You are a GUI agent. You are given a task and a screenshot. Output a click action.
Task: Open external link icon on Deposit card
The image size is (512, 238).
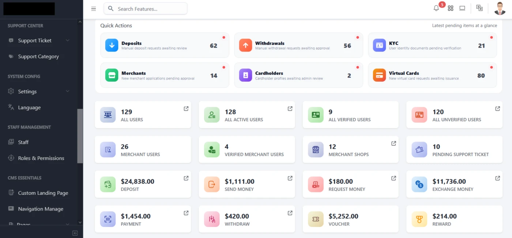pyautogui.click(x=186, y=178)
